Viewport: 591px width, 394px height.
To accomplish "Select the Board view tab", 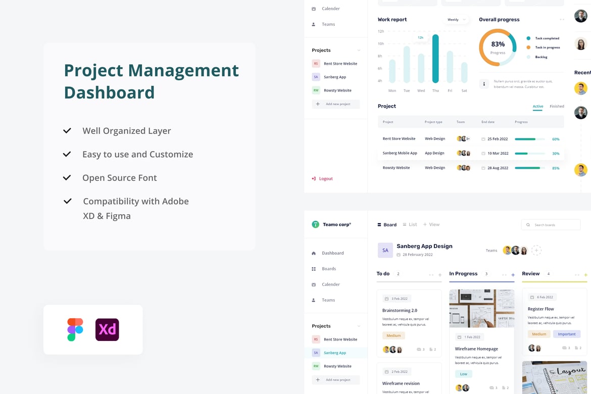I will point(387,225).
